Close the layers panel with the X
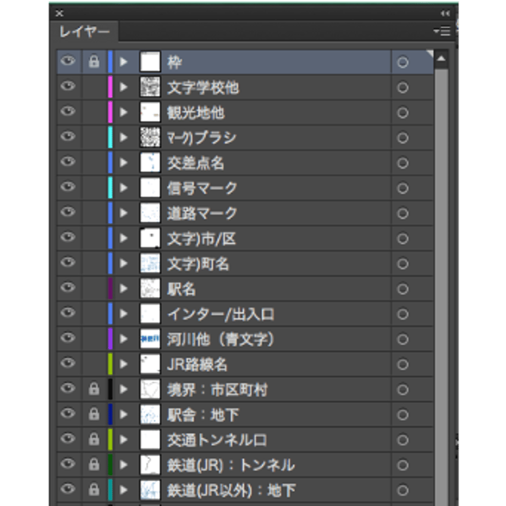The image size is (506, 506). tap(59, 13)
